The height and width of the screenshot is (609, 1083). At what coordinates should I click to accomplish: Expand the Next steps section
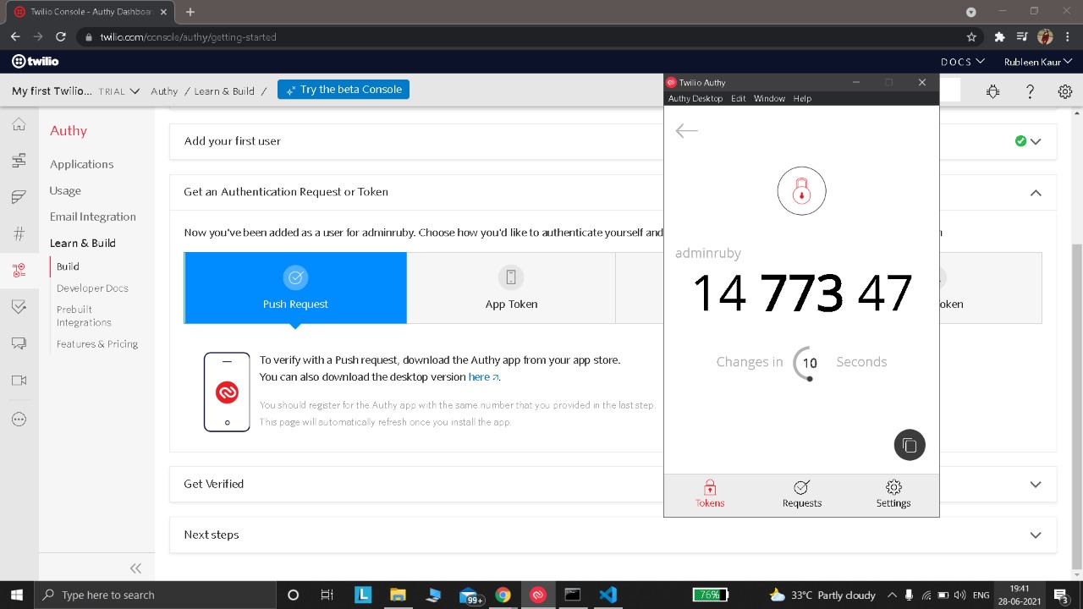[613, 535]
